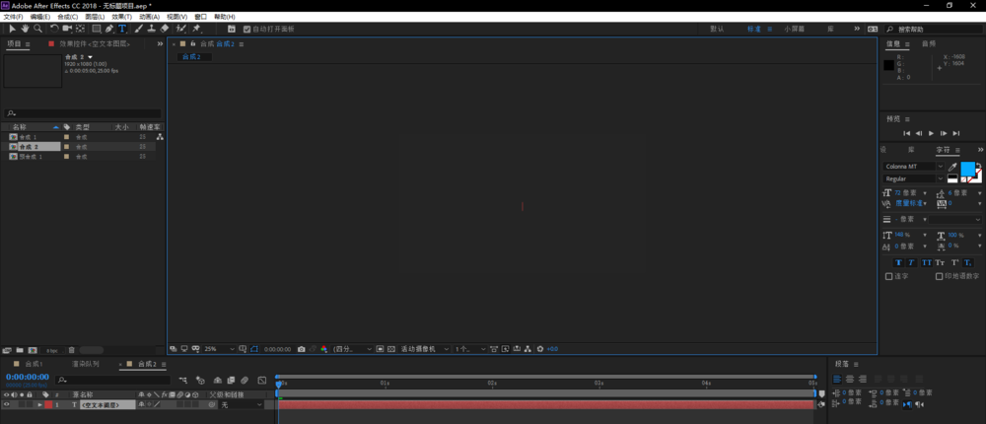Select the Zoom magnifier tool
Viewport: 986px width, 424px height.
coord(37,29)
